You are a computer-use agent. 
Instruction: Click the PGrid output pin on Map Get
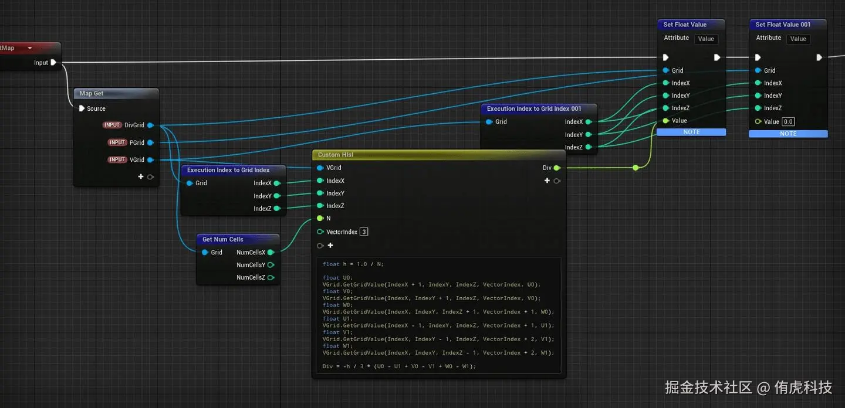[x=151, y=142]
